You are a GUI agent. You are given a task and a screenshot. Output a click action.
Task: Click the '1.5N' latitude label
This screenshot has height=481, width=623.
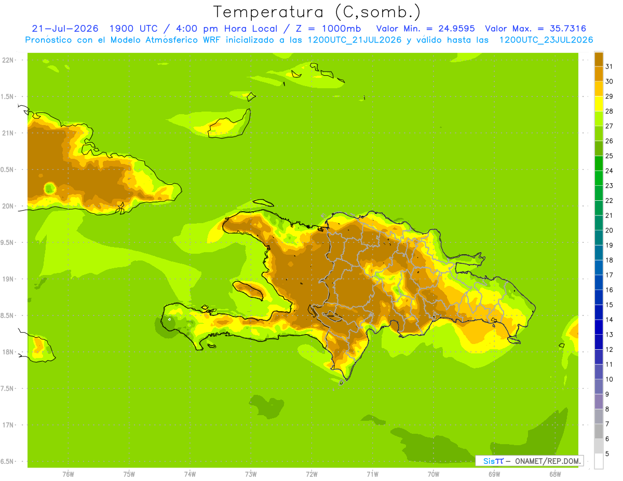8,97
